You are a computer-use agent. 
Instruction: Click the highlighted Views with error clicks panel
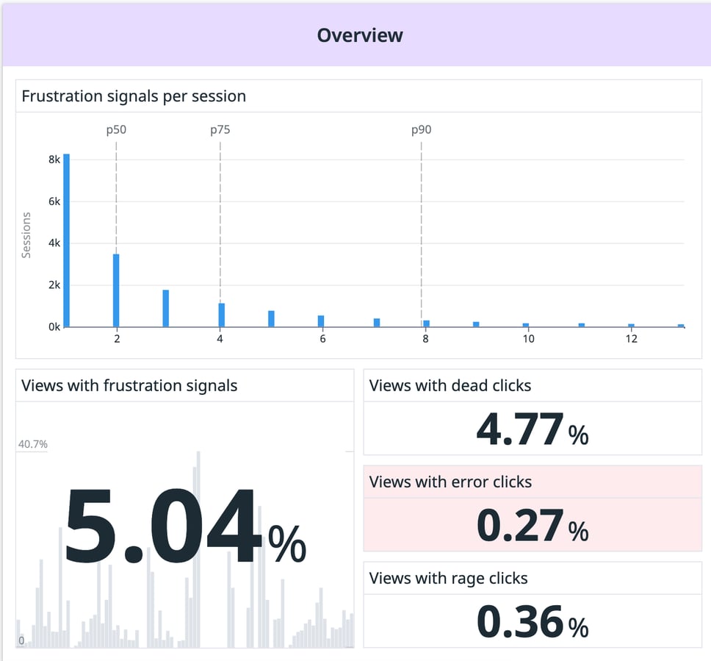point(531,507)
